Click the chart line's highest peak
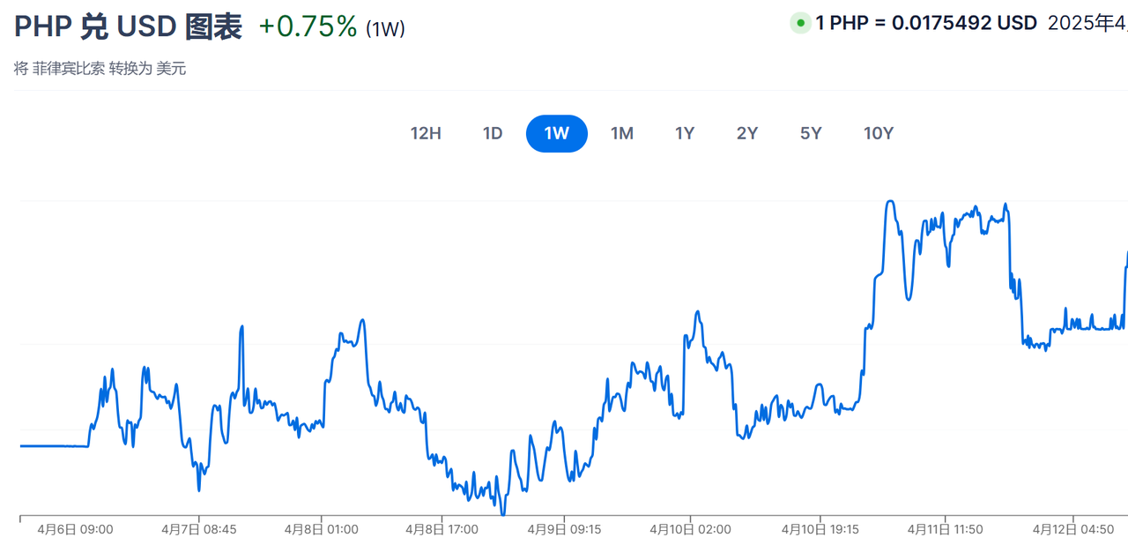 pos(890,202)
